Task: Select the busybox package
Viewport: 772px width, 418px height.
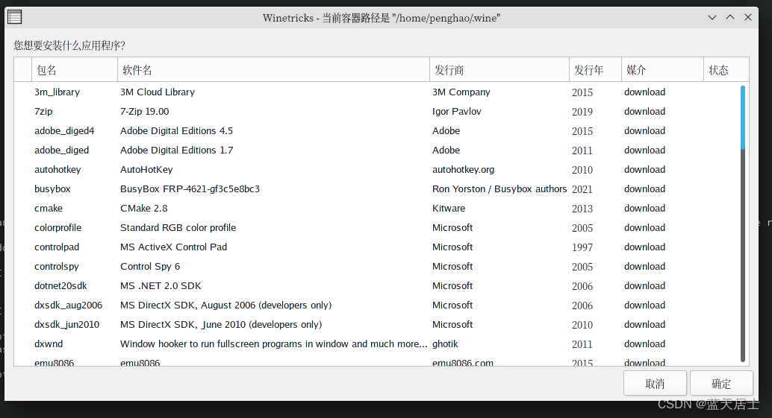Action: [x=52, y=189]
